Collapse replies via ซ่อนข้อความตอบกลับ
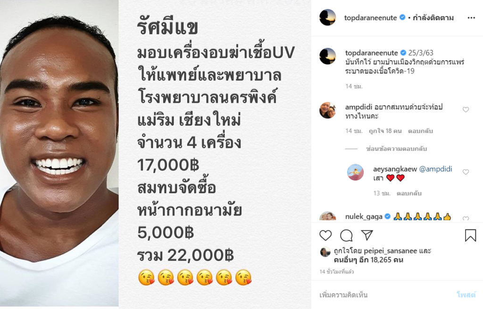Viewport: 483px width, 309px height. point(396,149)
